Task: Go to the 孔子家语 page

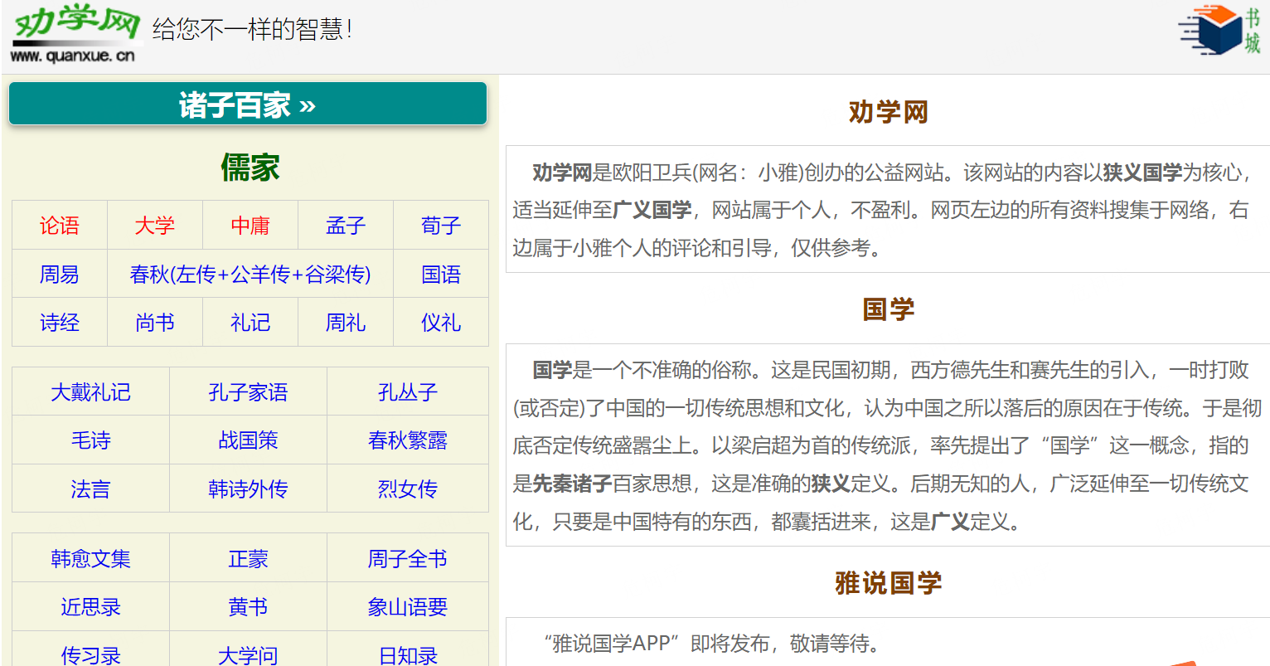Action: [248, 392]
